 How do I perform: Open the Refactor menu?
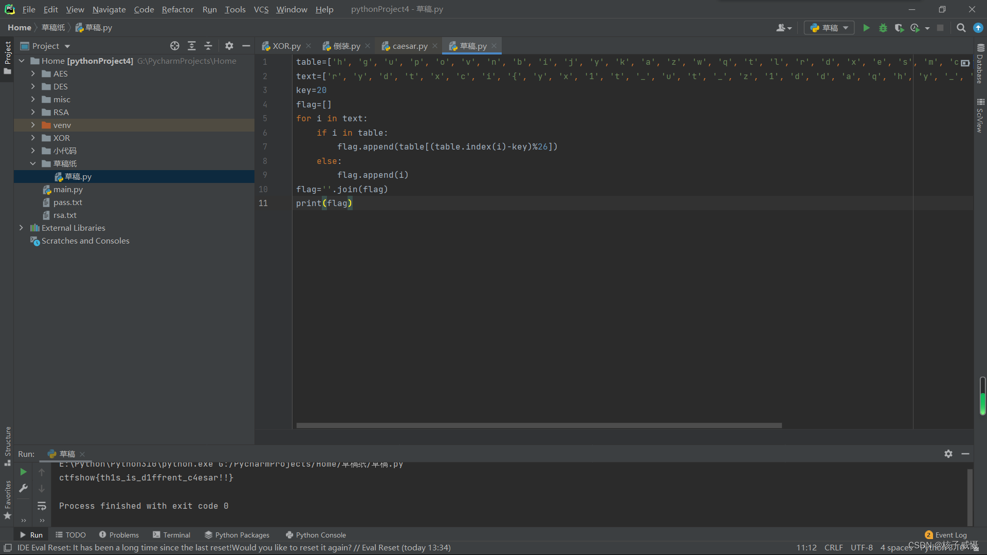[x=177, y=9]
